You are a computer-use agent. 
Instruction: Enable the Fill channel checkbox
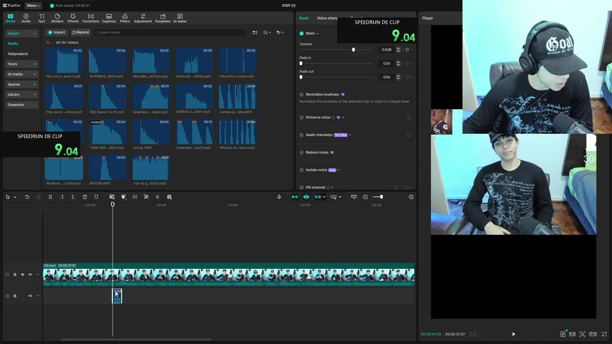pos(302,187)
